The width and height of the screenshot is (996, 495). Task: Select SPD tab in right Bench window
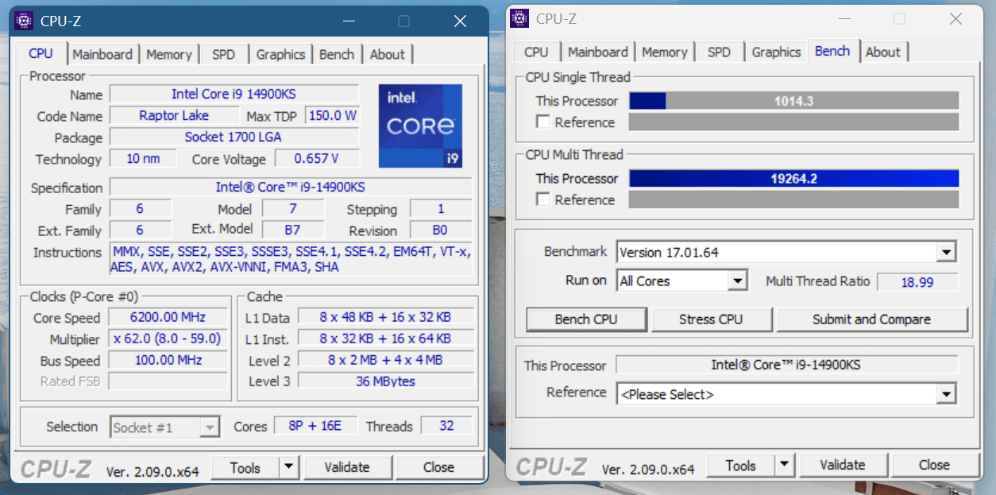pos(719,52)
